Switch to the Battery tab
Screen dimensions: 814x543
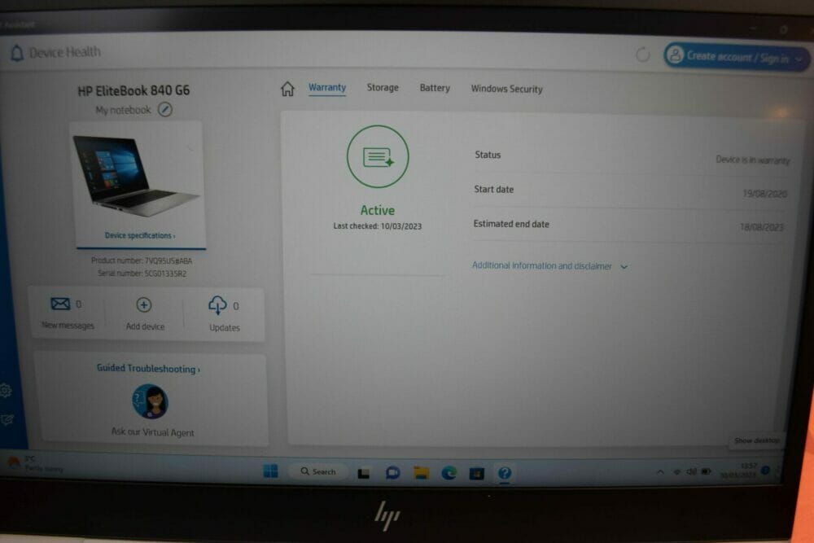tap(435, 88)
